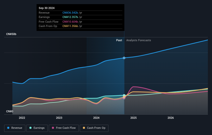The width and height of the screenshot is (212, 135).
Task: Click the 2022 x-axis label
Action: point(22,118)
